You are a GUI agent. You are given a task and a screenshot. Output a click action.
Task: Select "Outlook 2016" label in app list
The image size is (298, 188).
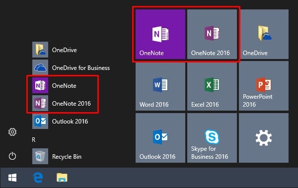(70, 122)
